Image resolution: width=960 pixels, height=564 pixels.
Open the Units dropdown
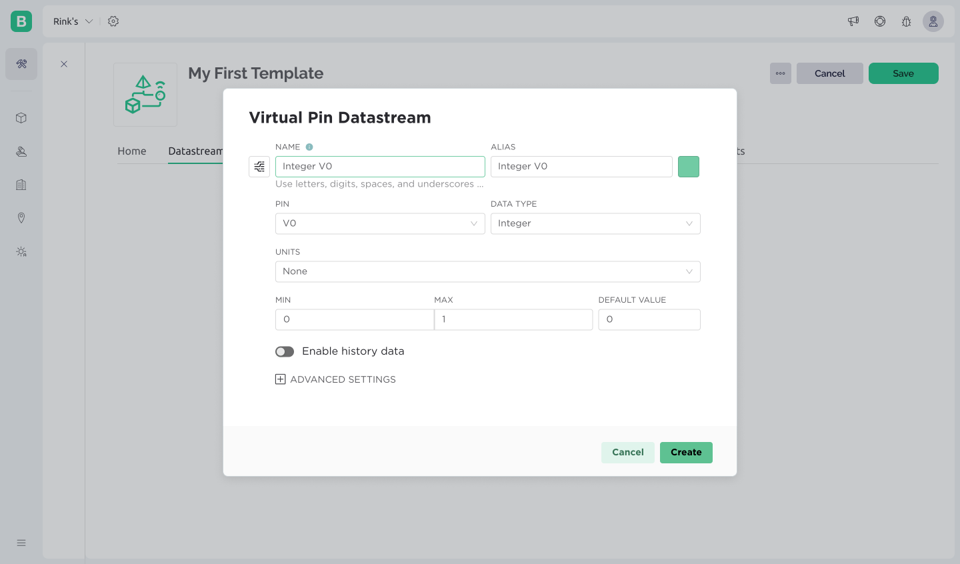487,271
